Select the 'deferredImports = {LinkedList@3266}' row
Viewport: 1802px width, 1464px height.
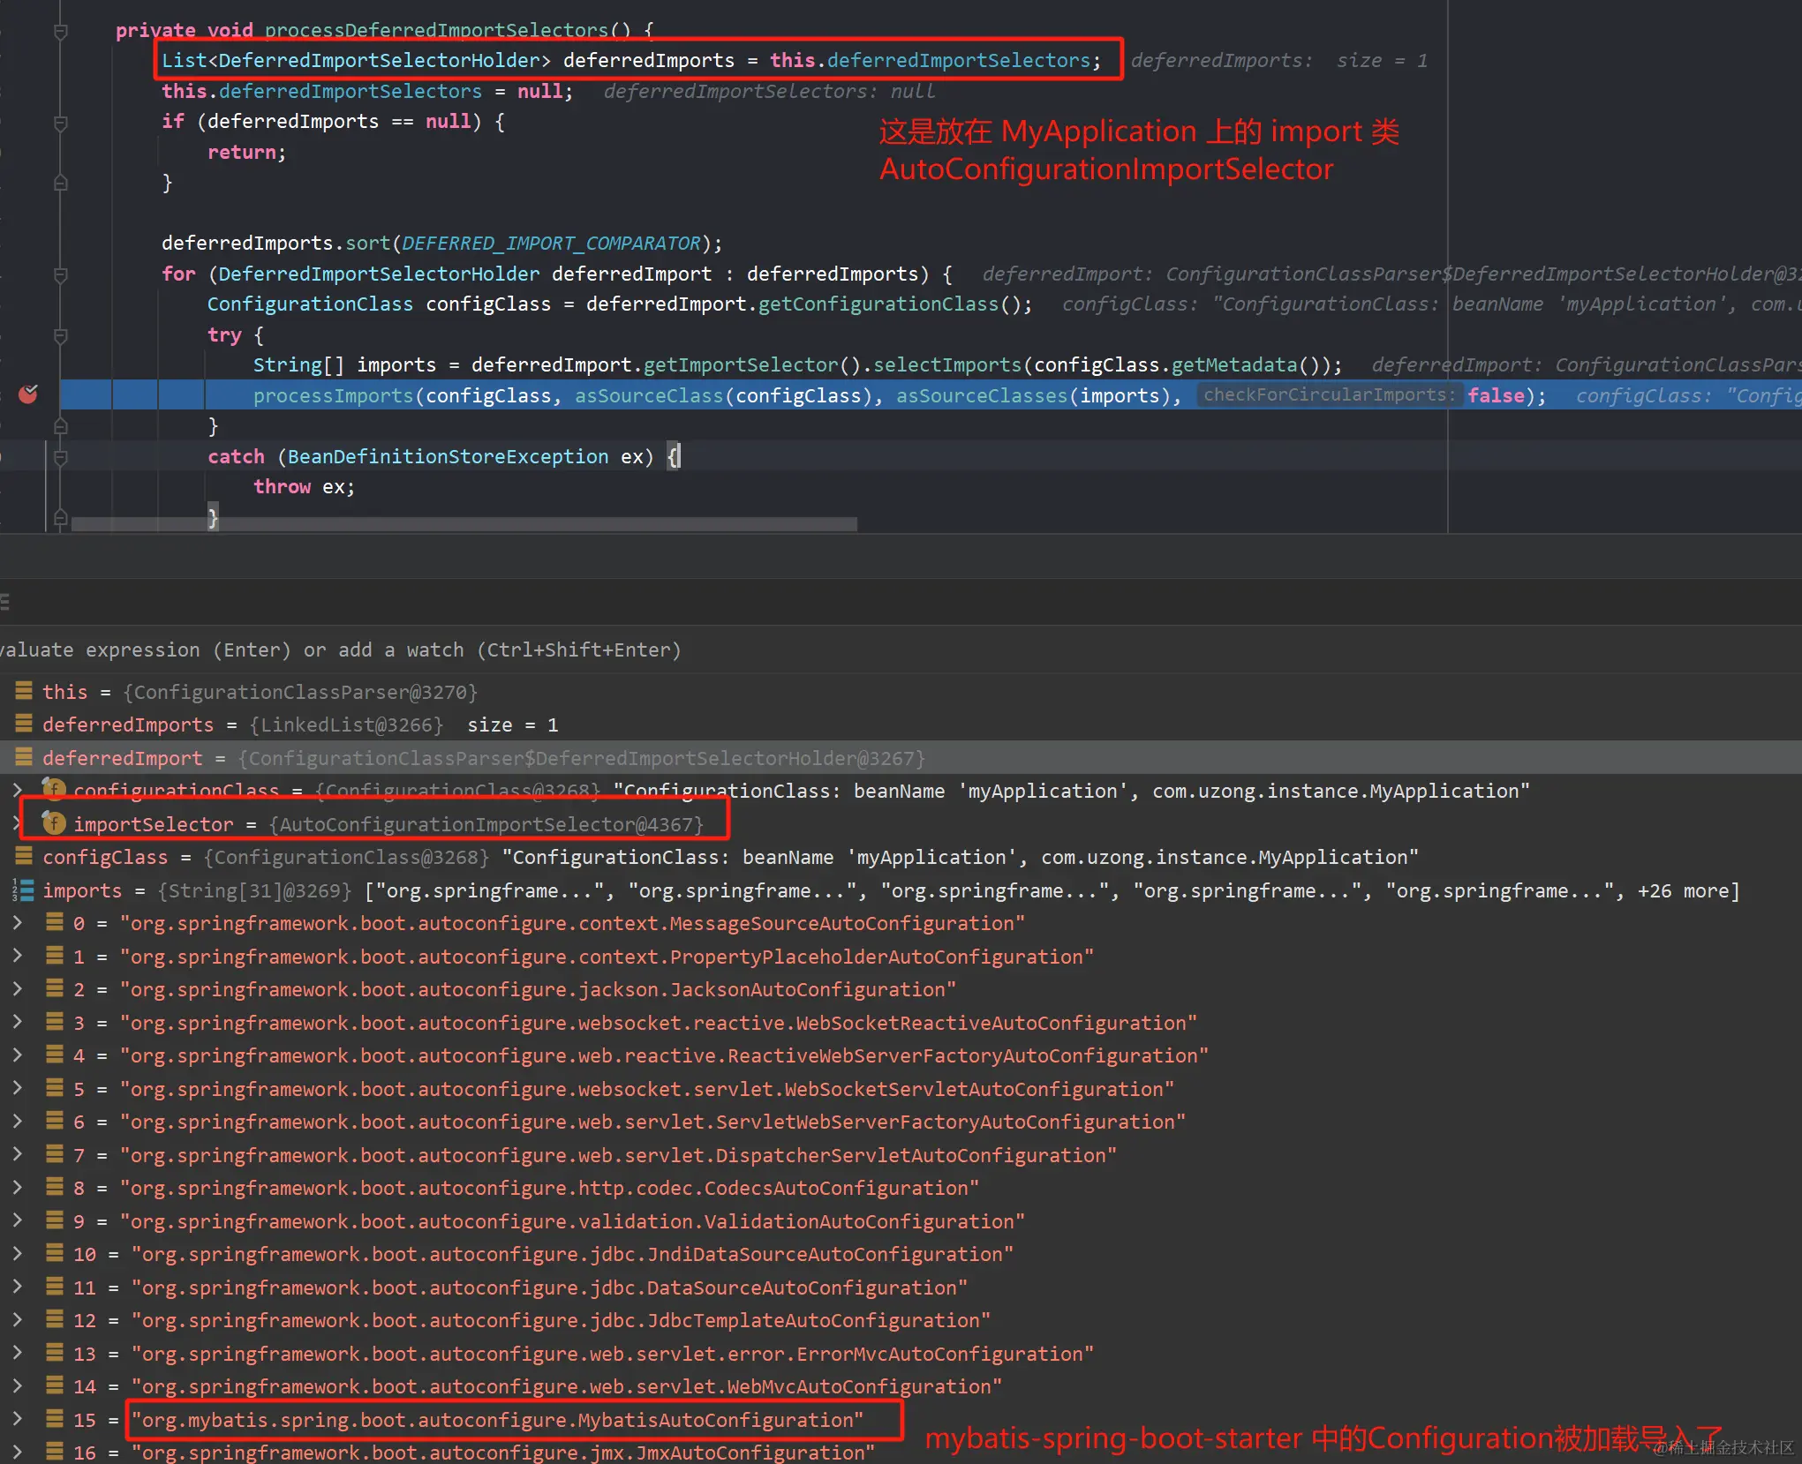(901, 724)
